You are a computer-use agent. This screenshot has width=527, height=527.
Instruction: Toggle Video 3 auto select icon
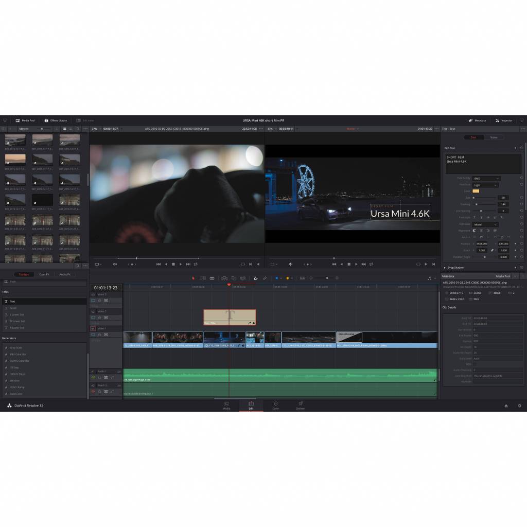pos(106,301)
